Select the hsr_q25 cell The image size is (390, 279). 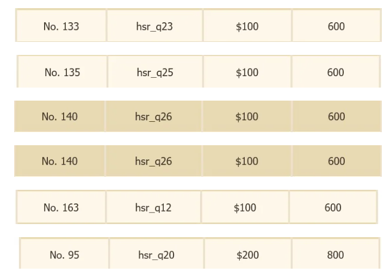point(155,72)
